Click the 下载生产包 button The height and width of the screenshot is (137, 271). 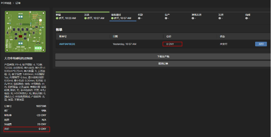(x=163, y=57)
